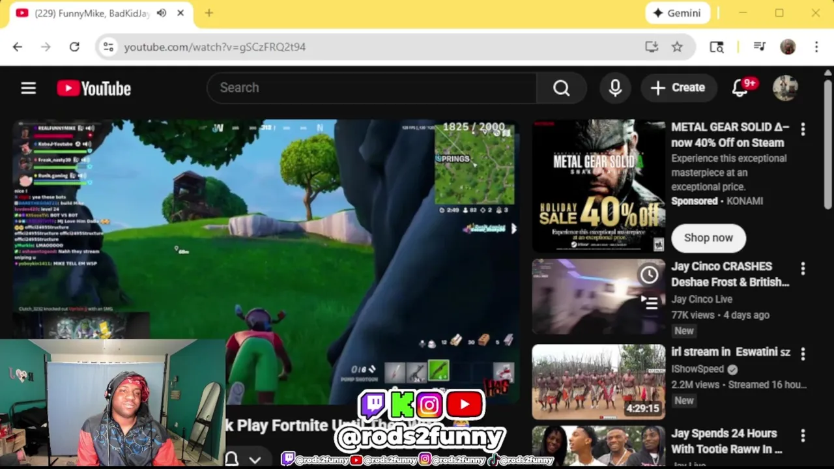Image resolution: width=834 pixels, height=469 pixels.
Task: Open METAL GEAR SOLID ad title link
Action: tap(730, 135)
